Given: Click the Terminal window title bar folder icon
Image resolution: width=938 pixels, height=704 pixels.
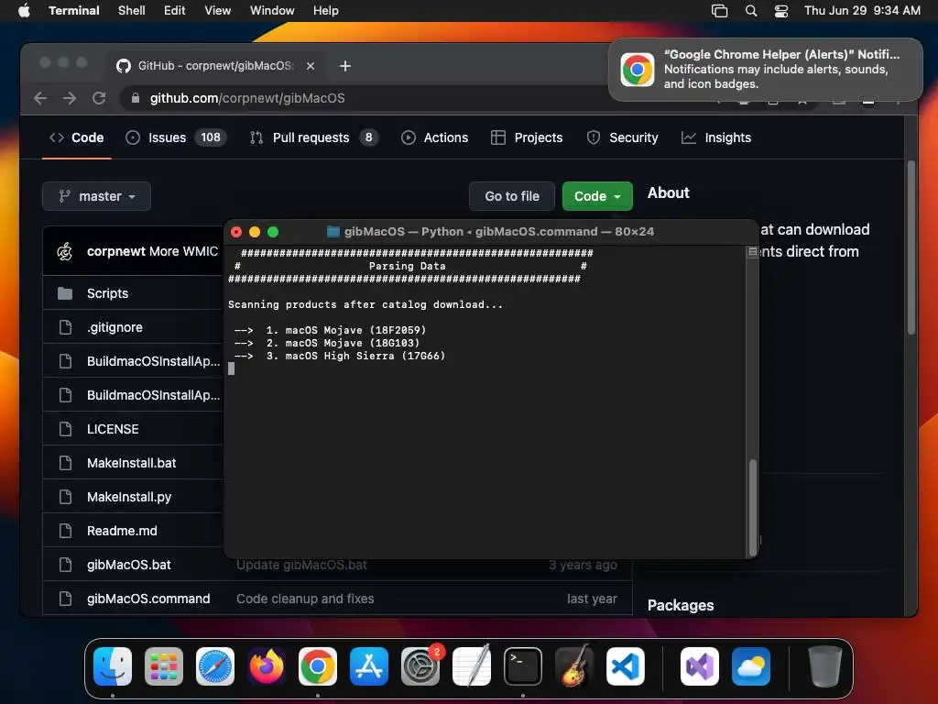Looking at the screenshot, I should pyautogui.click(x=333, y=232).
